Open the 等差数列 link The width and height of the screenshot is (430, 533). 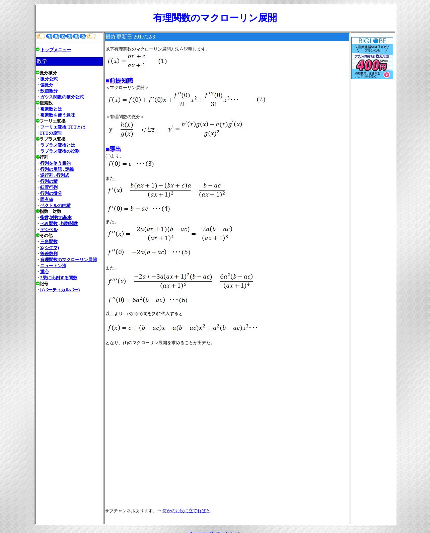point(49,253)
